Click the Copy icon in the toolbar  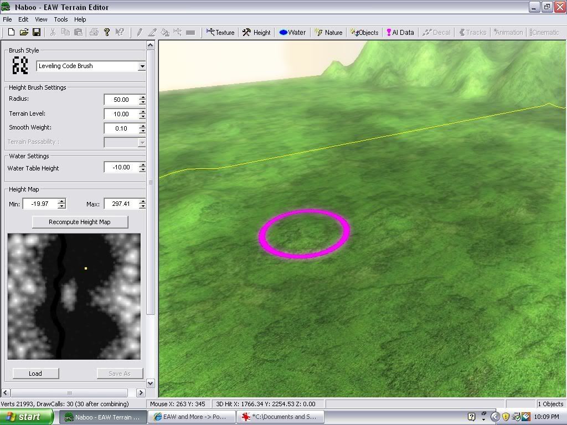(65, 32)
